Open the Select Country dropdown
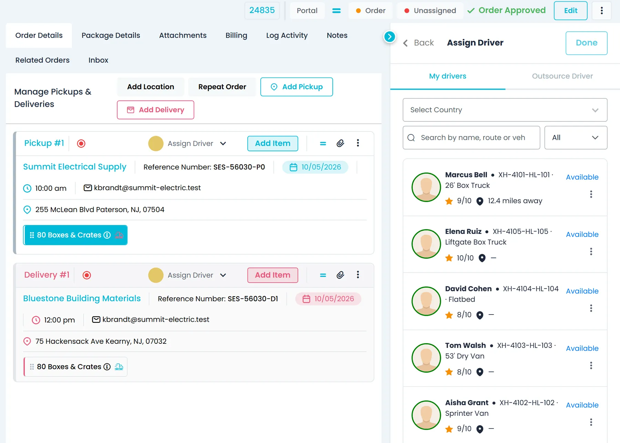This screenshot has height=443, width=620. [505, 110]
